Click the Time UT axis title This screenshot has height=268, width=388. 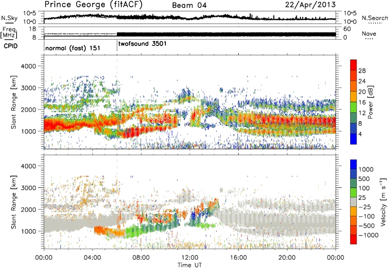click(x=190, y=265)
